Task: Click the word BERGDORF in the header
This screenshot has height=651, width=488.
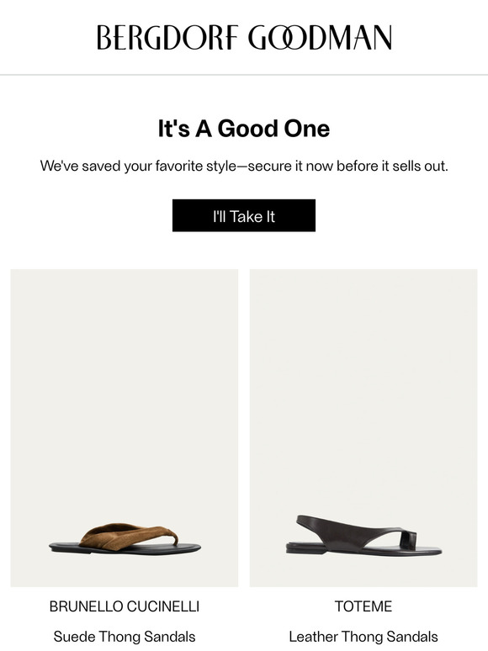Action: point(168,37)
